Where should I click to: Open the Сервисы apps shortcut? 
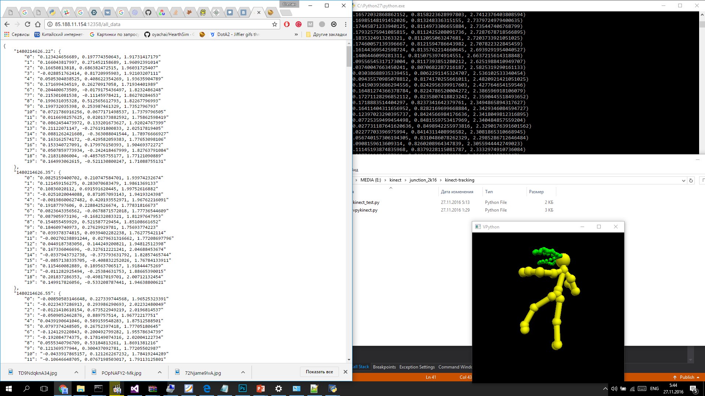pos(17,34)
